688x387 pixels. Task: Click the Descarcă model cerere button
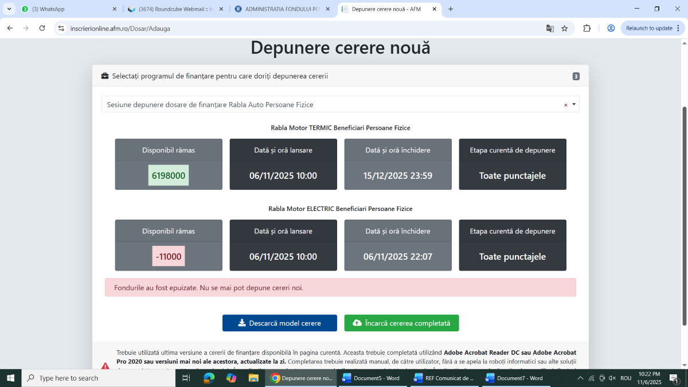click(x=280, y=323)
